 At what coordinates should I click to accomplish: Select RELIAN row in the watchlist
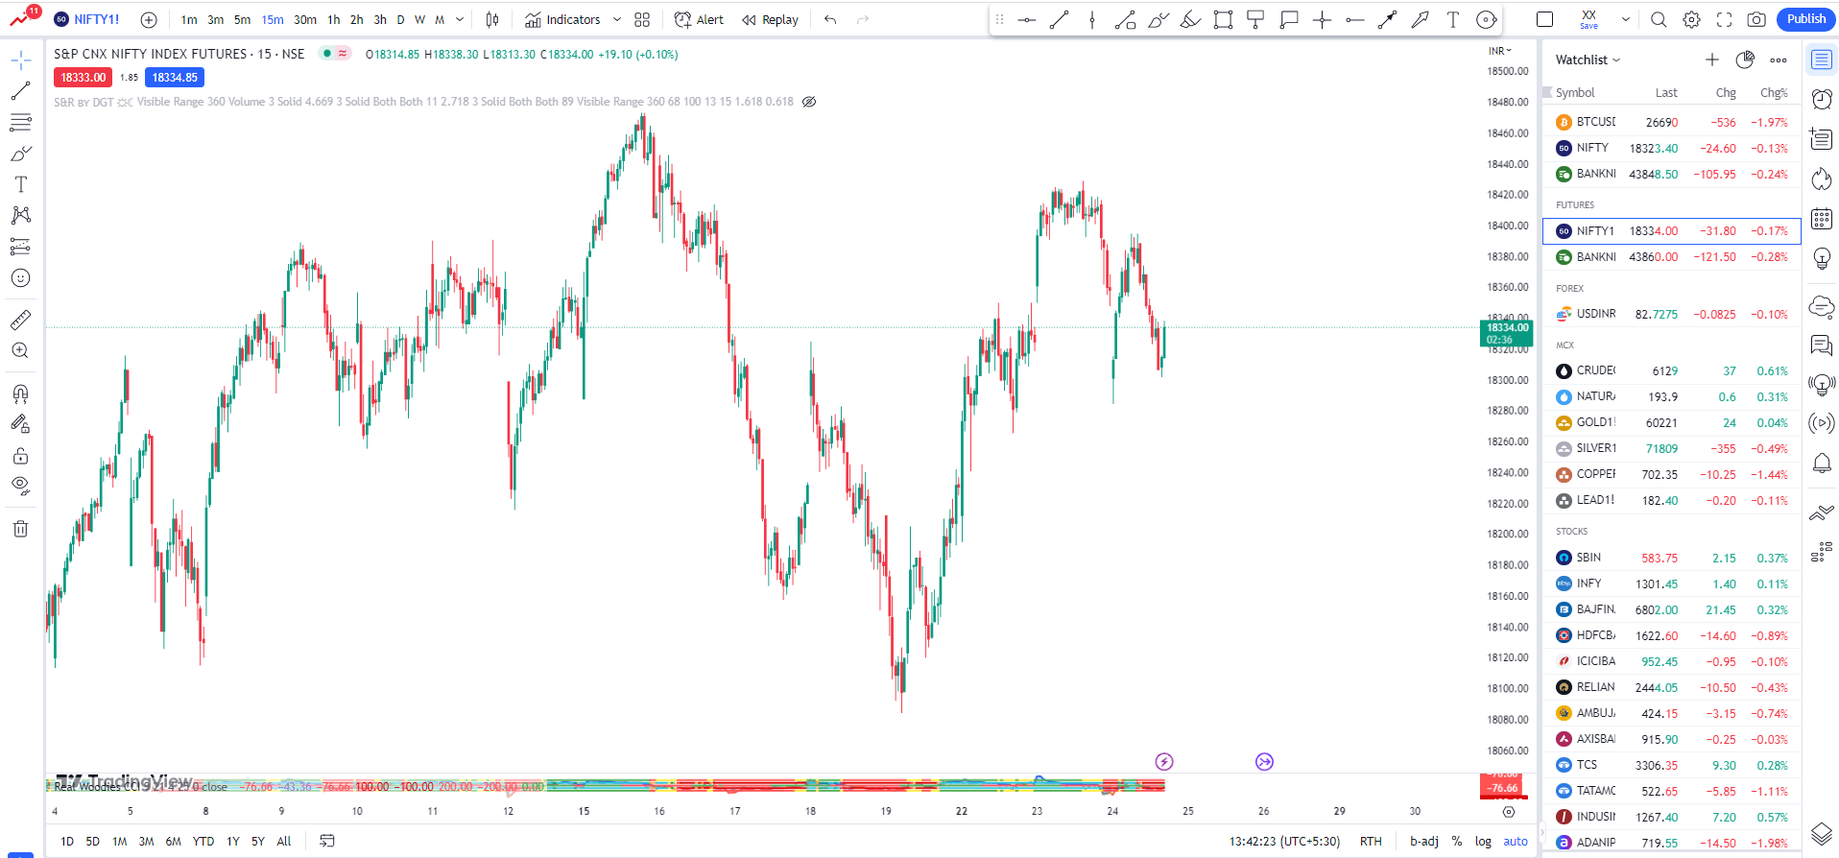1671,687
